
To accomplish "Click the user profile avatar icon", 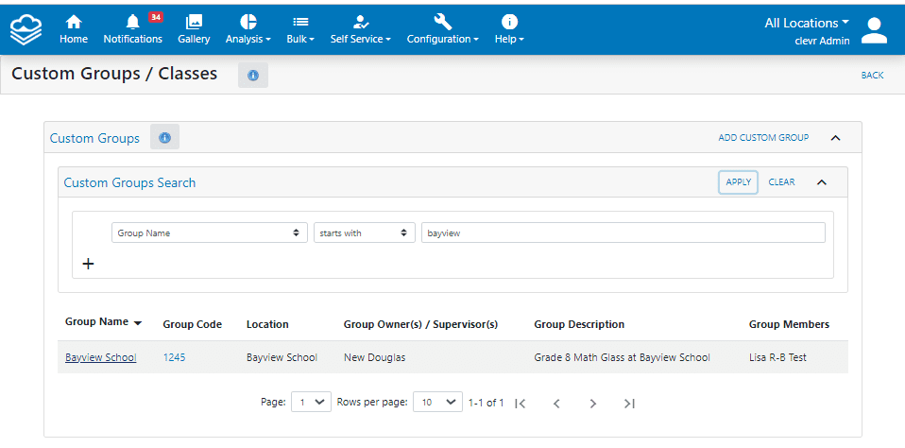I will click(875, 30).
